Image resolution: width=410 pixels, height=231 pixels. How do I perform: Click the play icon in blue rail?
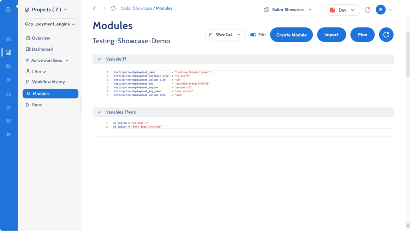[x=8, y=107]
